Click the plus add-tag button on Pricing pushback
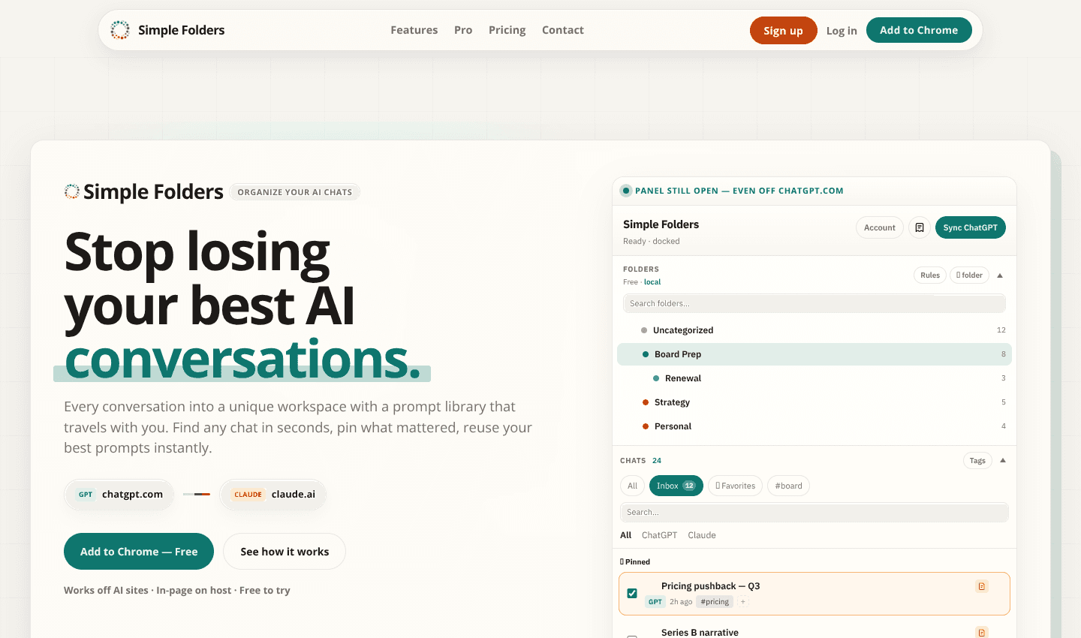The width and height of the screenshot is (1081, 638). 742,602
